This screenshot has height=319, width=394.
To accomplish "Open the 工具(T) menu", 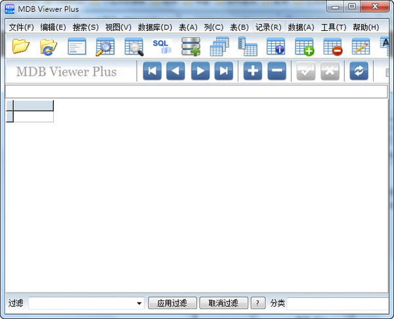I will [333, 27].
